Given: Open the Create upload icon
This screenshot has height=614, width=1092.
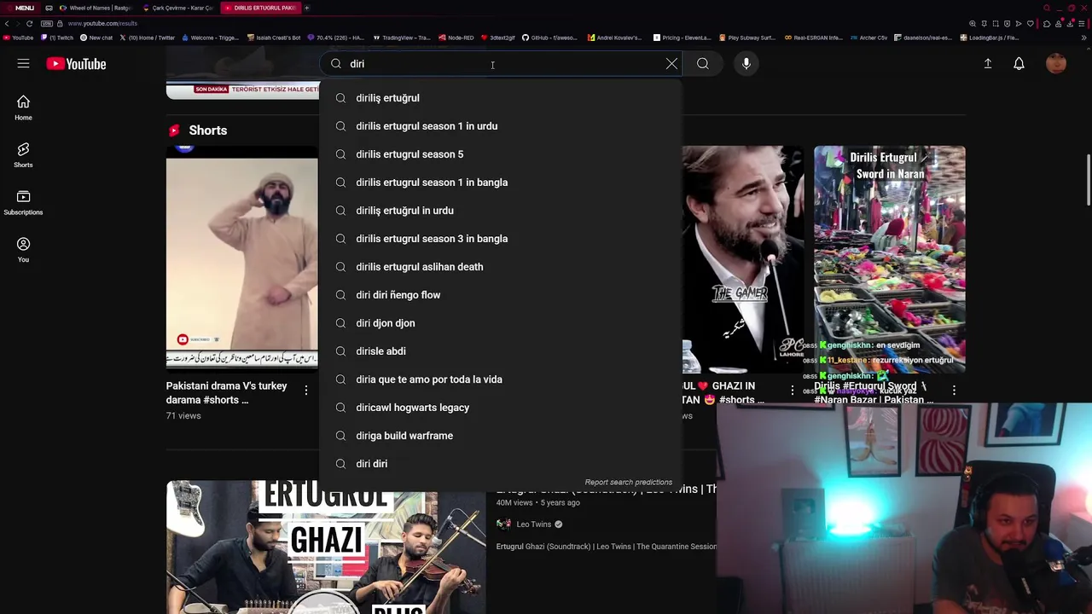Looking at the screenshot, I should click(988, 64).
